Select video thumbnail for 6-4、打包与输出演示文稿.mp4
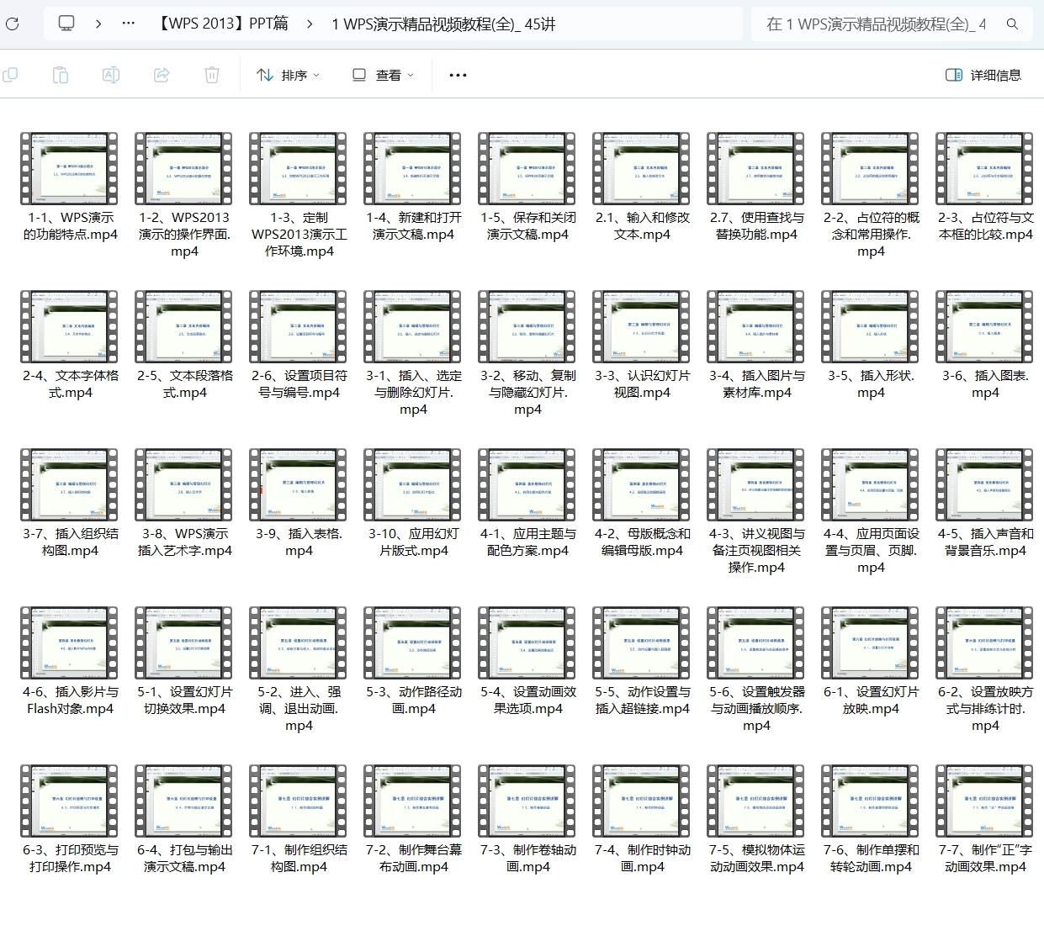 (x=184, y=801)
